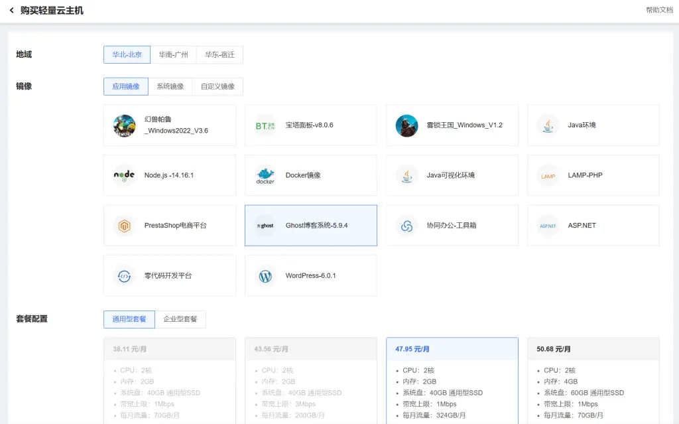The image size is (679, 424).
Task: Choose the WordPress-6.0.1 image card
Action: [x=311, y=276]
